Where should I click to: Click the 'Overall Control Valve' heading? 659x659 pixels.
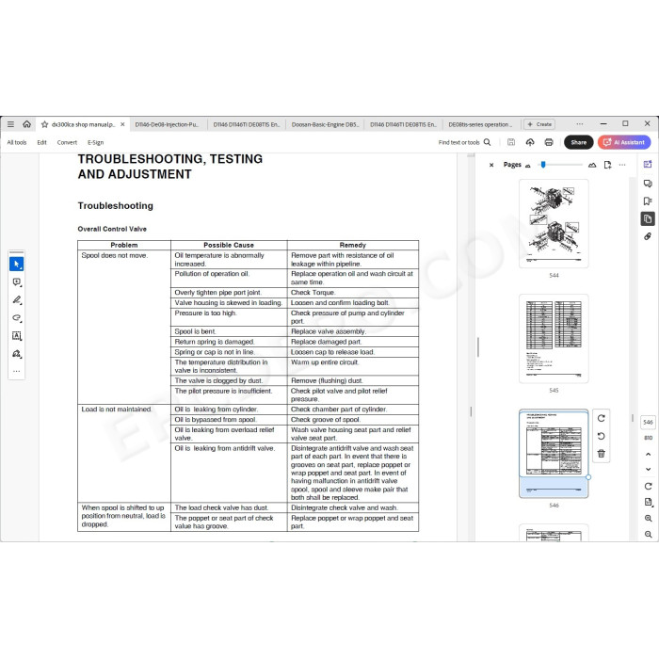(112, 229)
